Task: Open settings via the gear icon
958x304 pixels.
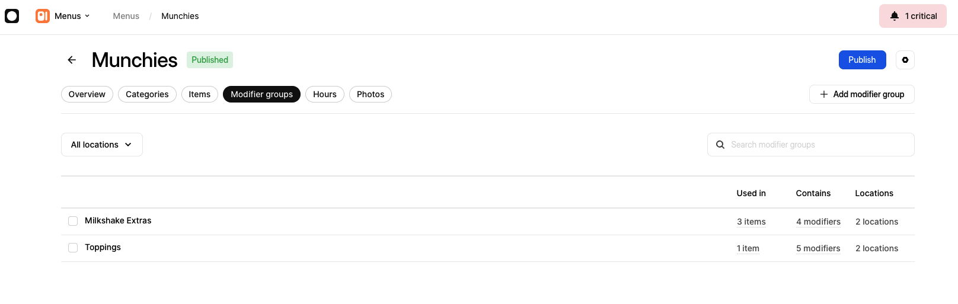Action: [x=905, y=60]
